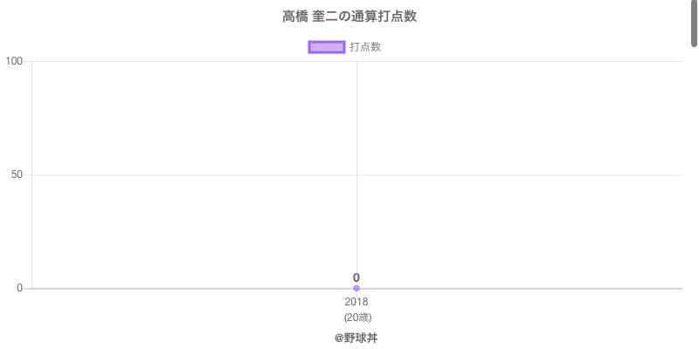
Task: Click the (20歳) age label
Action: point(356,317)
